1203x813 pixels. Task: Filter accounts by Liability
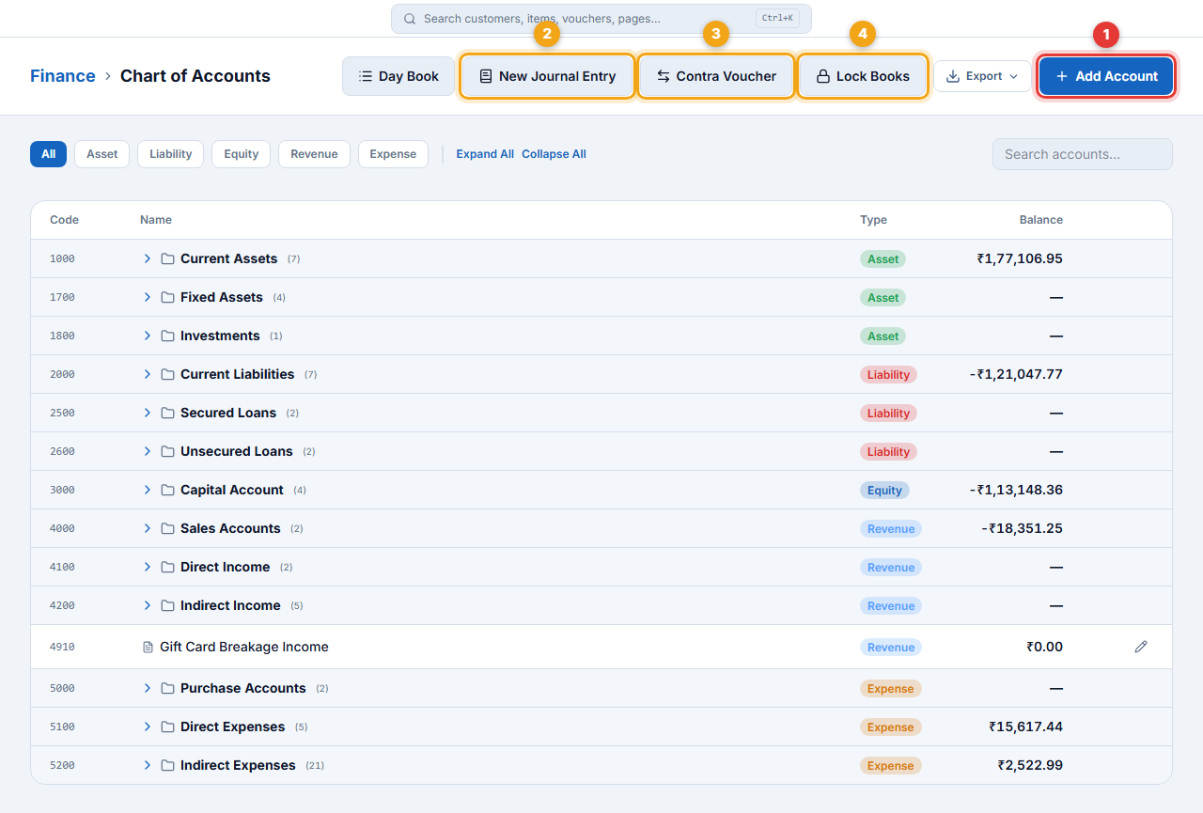coord(170,154)
